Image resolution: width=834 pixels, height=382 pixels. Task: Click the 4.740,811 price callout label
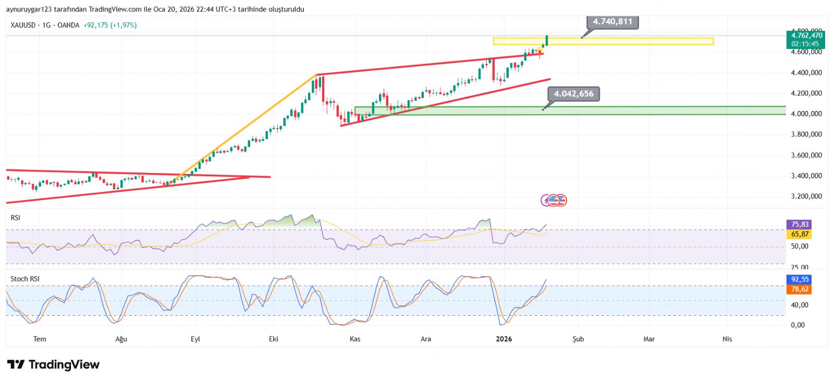point(612,22)
